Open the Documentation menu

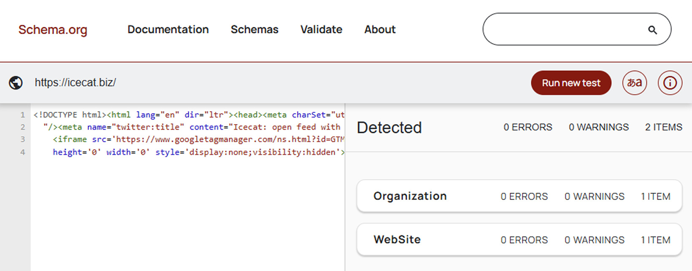[x=168, y=29]
